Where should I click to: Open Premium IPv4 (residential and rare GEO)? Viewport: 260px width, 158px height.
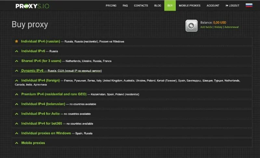tap(54, 94)
